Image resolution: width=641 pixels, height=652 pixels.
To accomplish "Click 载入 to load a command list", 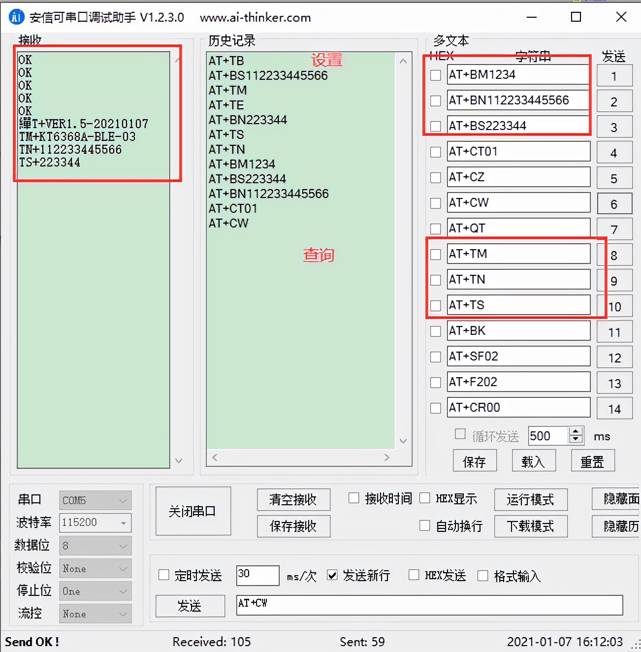I will tap(534, 460).
